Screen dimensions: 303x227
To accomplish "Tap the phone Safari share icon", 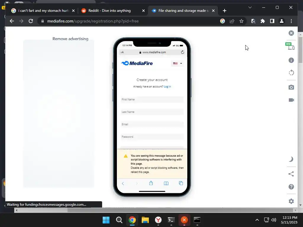I will tap(151, 183).
